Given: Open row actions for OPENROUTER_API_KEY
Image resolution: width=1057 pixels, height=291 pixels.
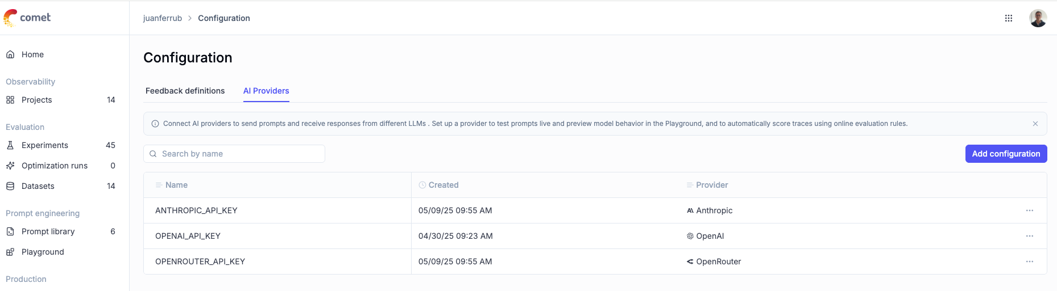Looking at the screenshot, I should [x=1029, y=262].
